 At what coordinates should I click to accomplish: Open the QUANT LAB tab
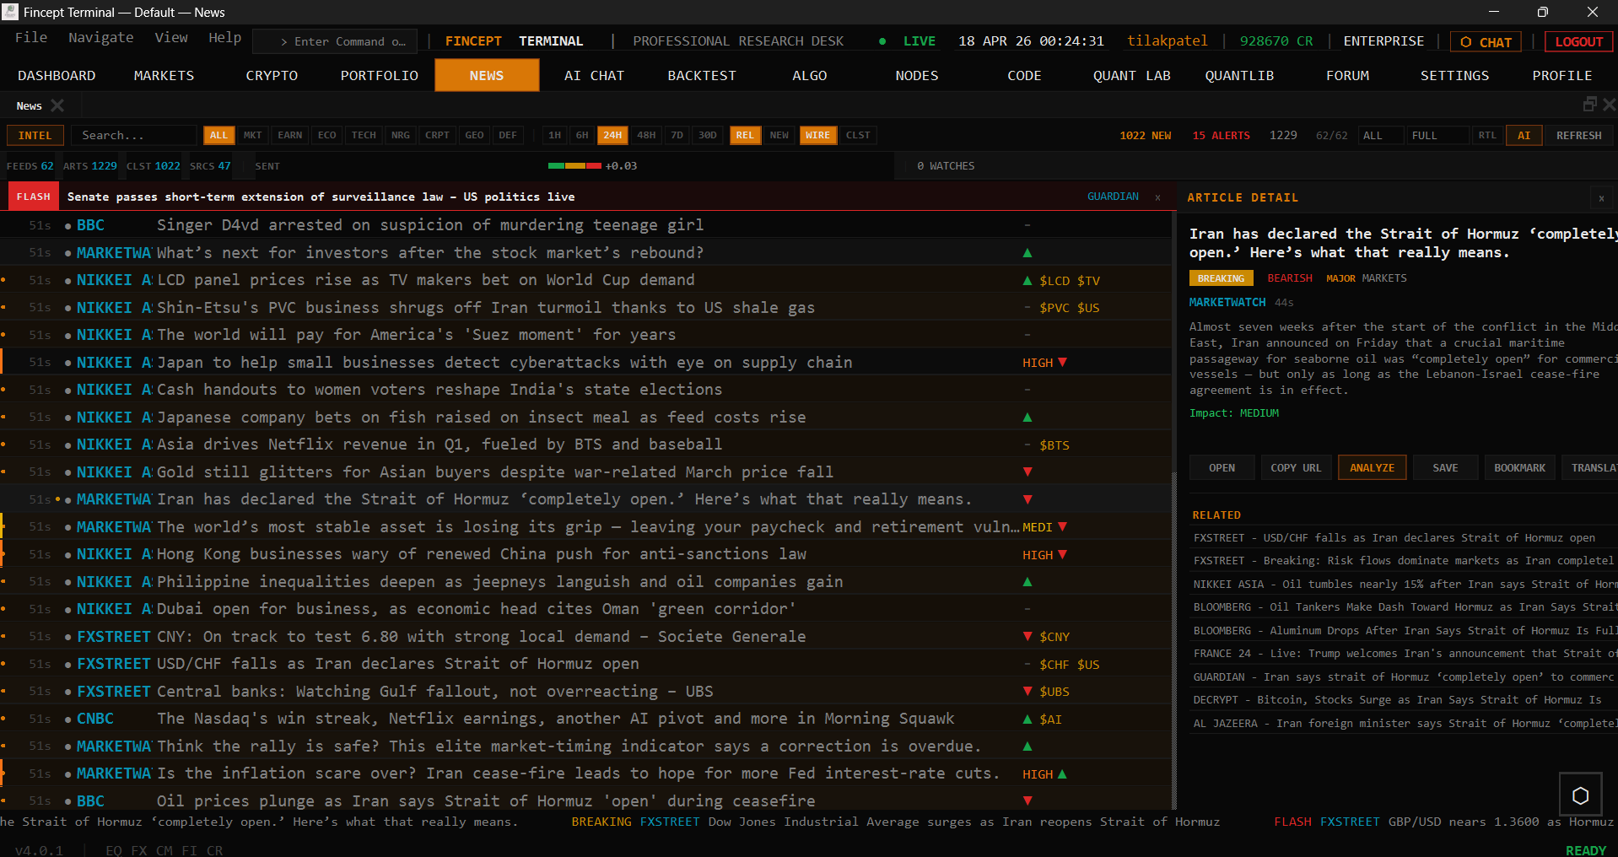point(1131,75)
